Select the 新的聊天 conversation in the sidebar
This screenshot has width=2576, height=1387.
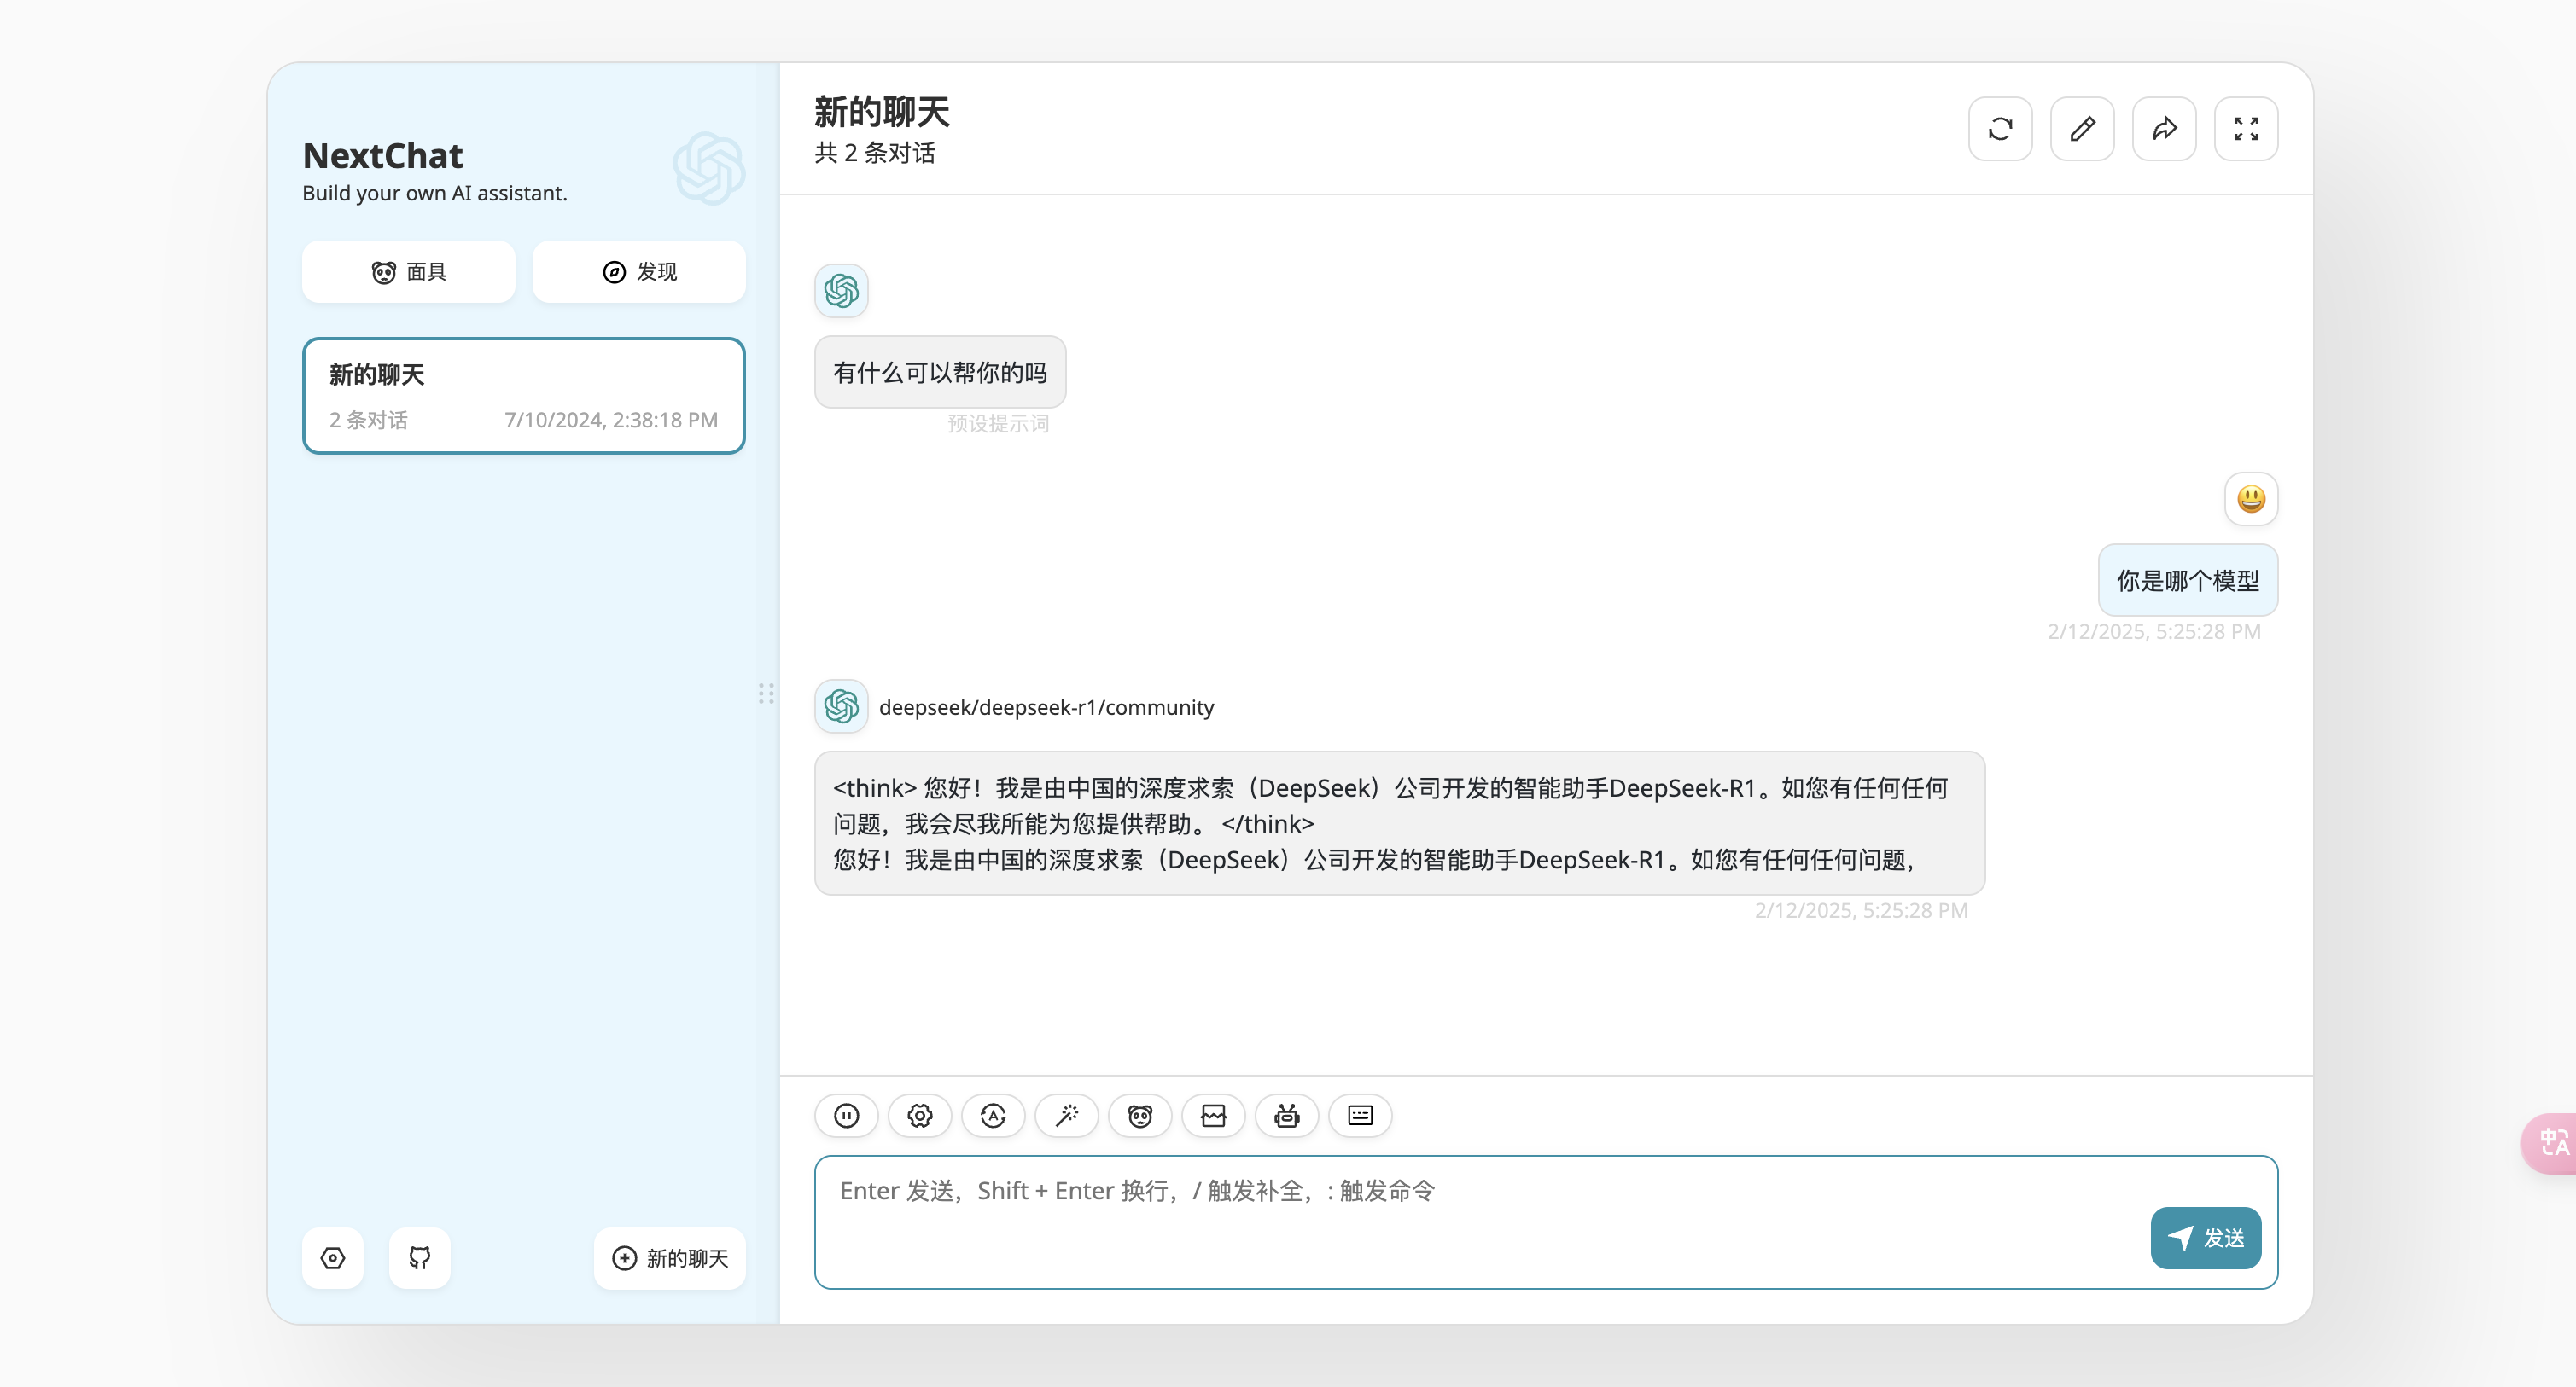524,396
